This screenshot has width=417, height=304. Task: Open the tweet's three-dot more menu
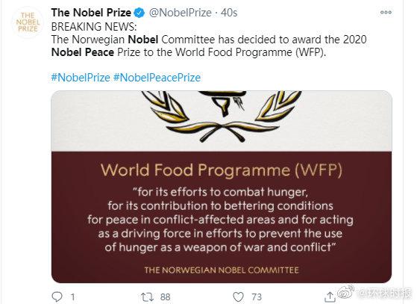pos(386,12)
